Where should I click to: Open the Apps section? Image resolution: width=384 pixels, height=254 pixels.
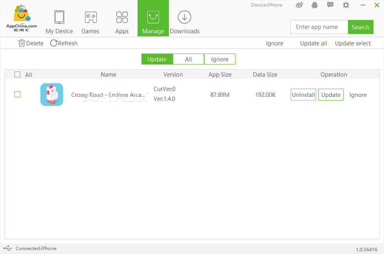click(122, 22)
